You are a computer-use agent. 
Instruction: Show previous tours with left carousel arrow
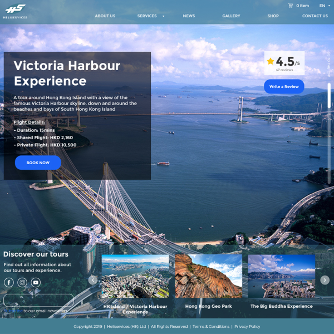93,280
